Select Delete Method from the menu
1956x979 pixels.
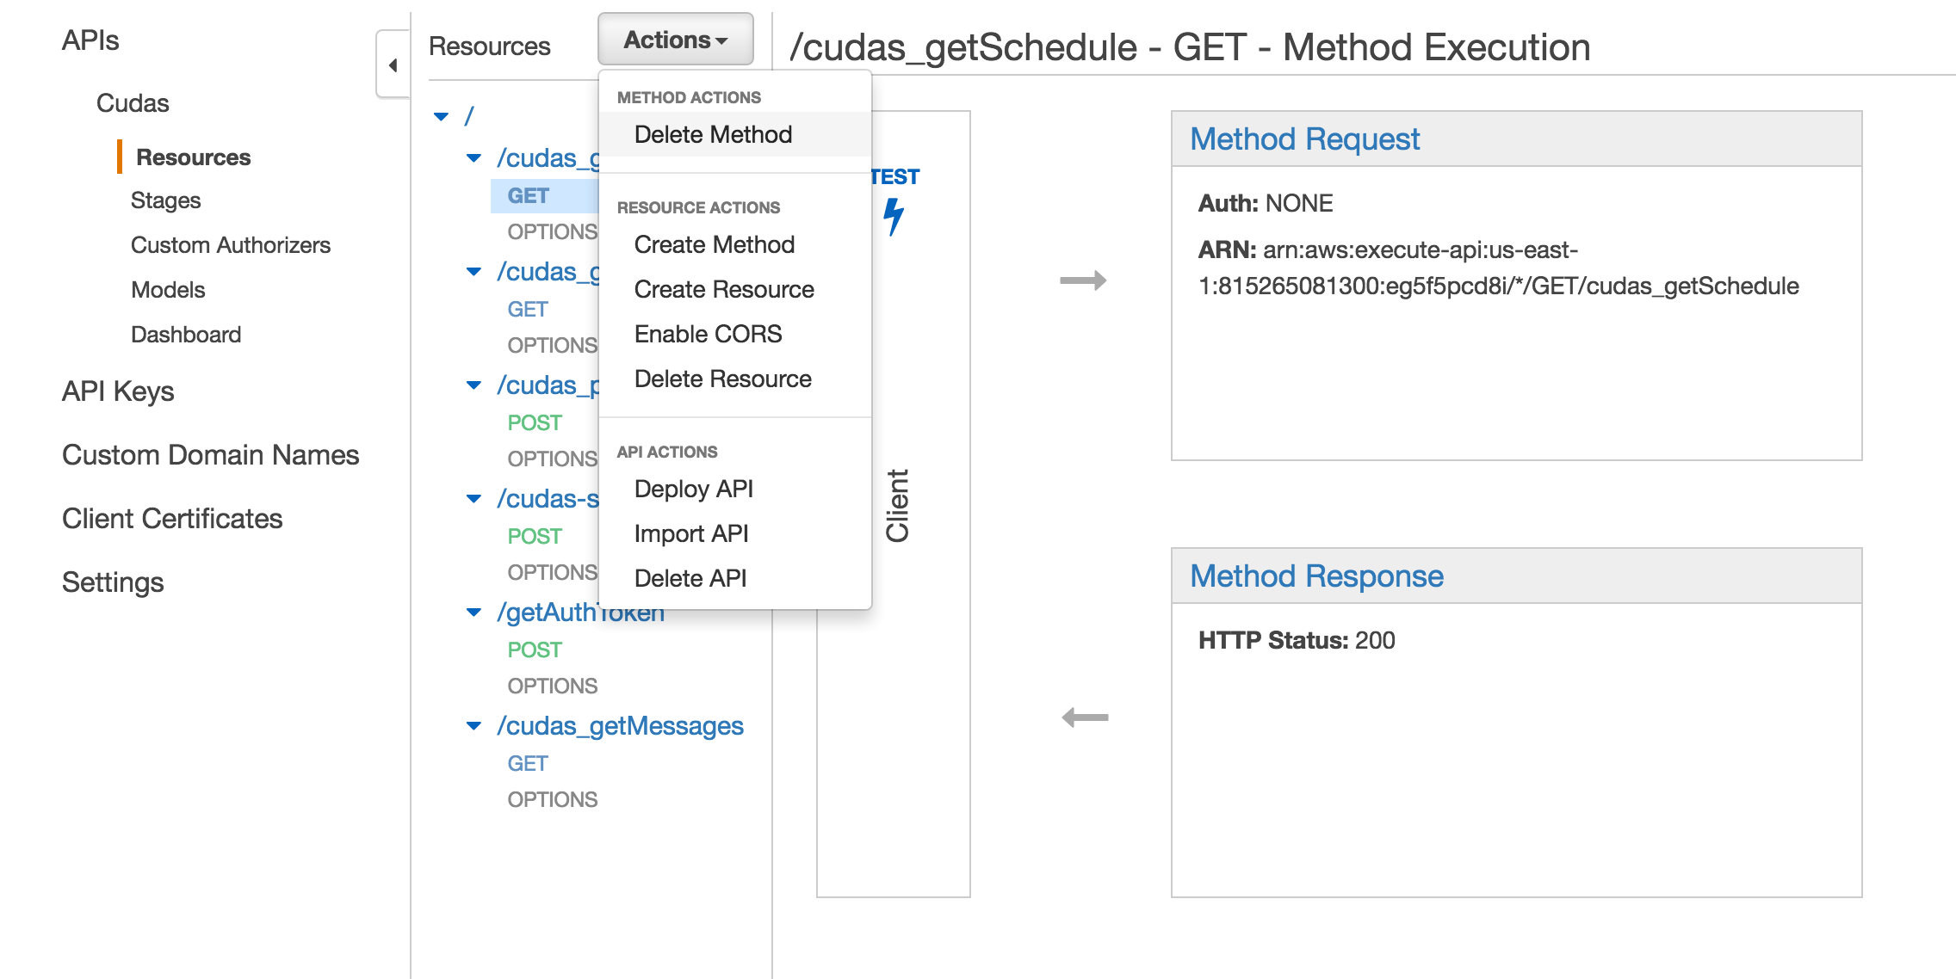pos(713,134)
